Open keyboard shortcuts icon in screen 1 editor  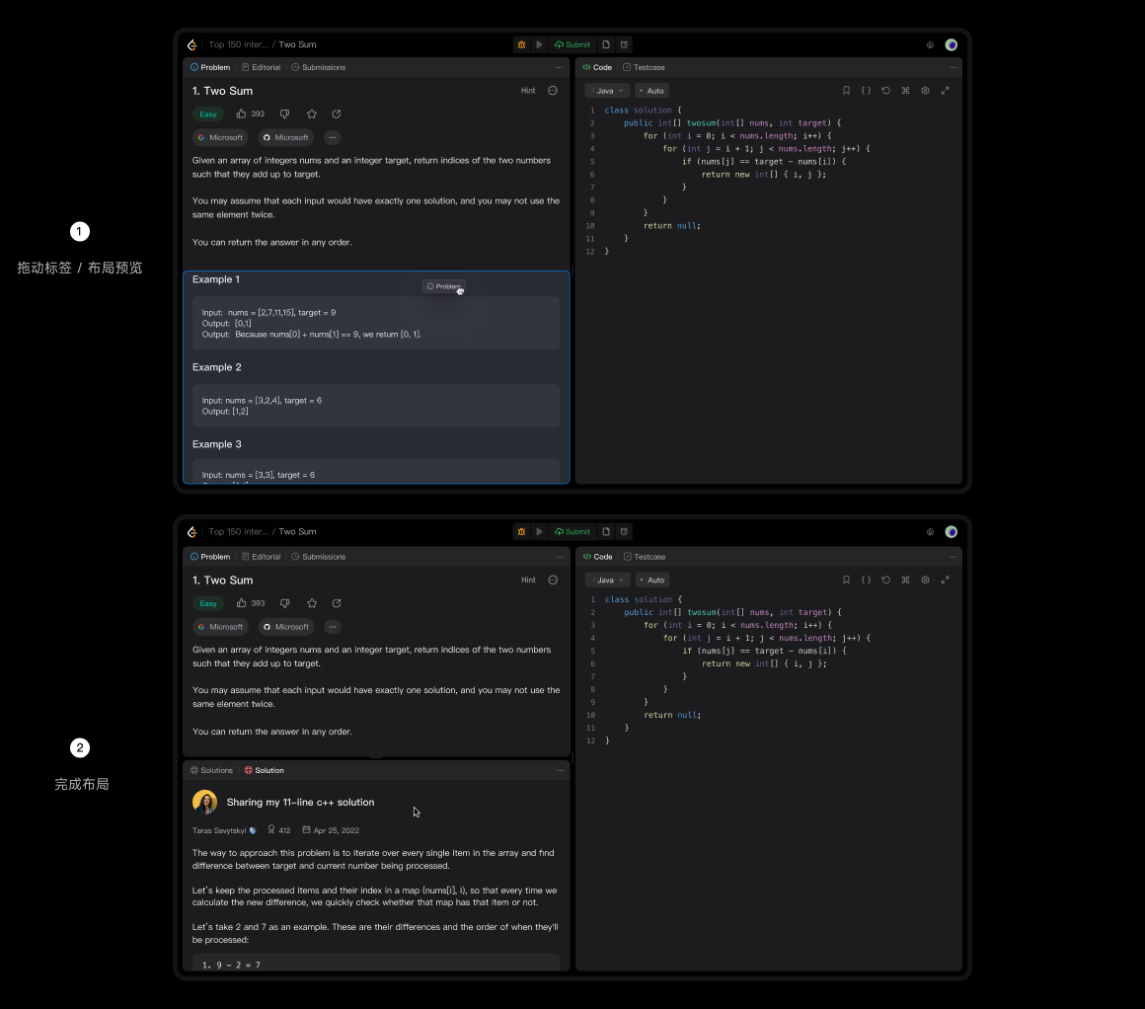click(x=905, y=91)
